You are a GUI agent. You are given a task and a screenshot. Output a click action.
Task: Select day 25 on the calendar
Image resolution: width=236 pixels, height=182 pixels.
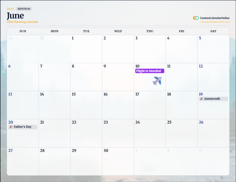point(182,133)
